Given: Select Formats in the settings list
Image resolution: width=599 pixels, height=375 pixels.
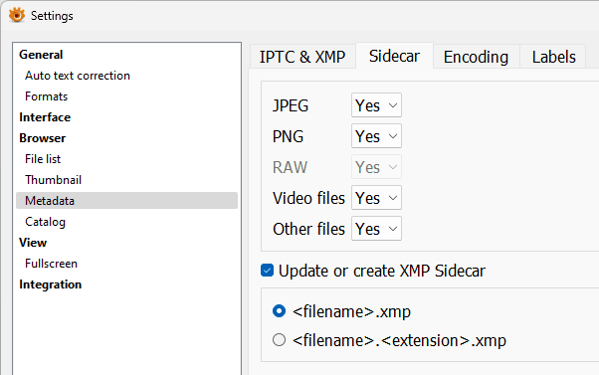Looking at the screenshot, I should click(46, 96).
